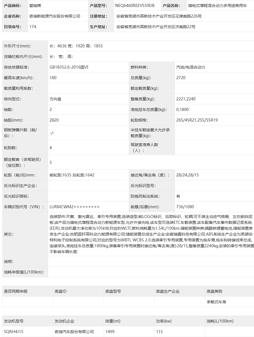
Task: Click the 载质量利用系数 label
Action: click(18, 88)
